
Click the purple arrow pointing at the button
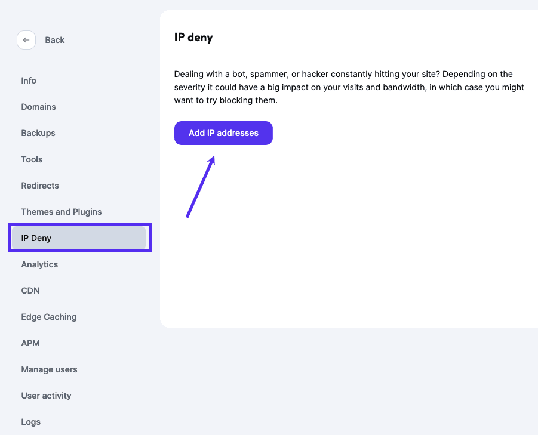point(201,187)
